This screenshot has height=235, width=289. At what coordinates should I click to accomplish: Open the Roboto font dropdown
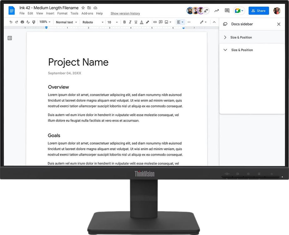(93, 22)
